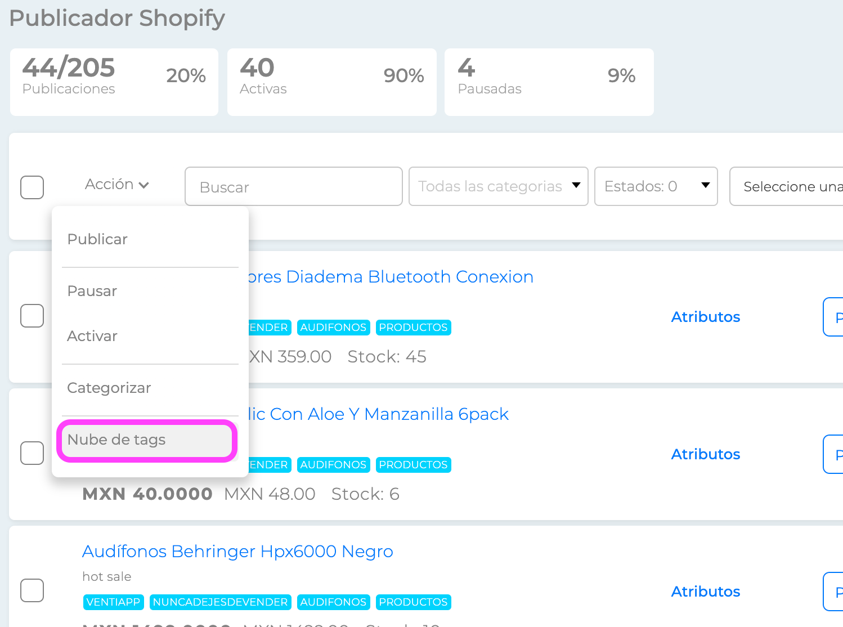Open the Estados: 0 dropdown

coord(656,186)
